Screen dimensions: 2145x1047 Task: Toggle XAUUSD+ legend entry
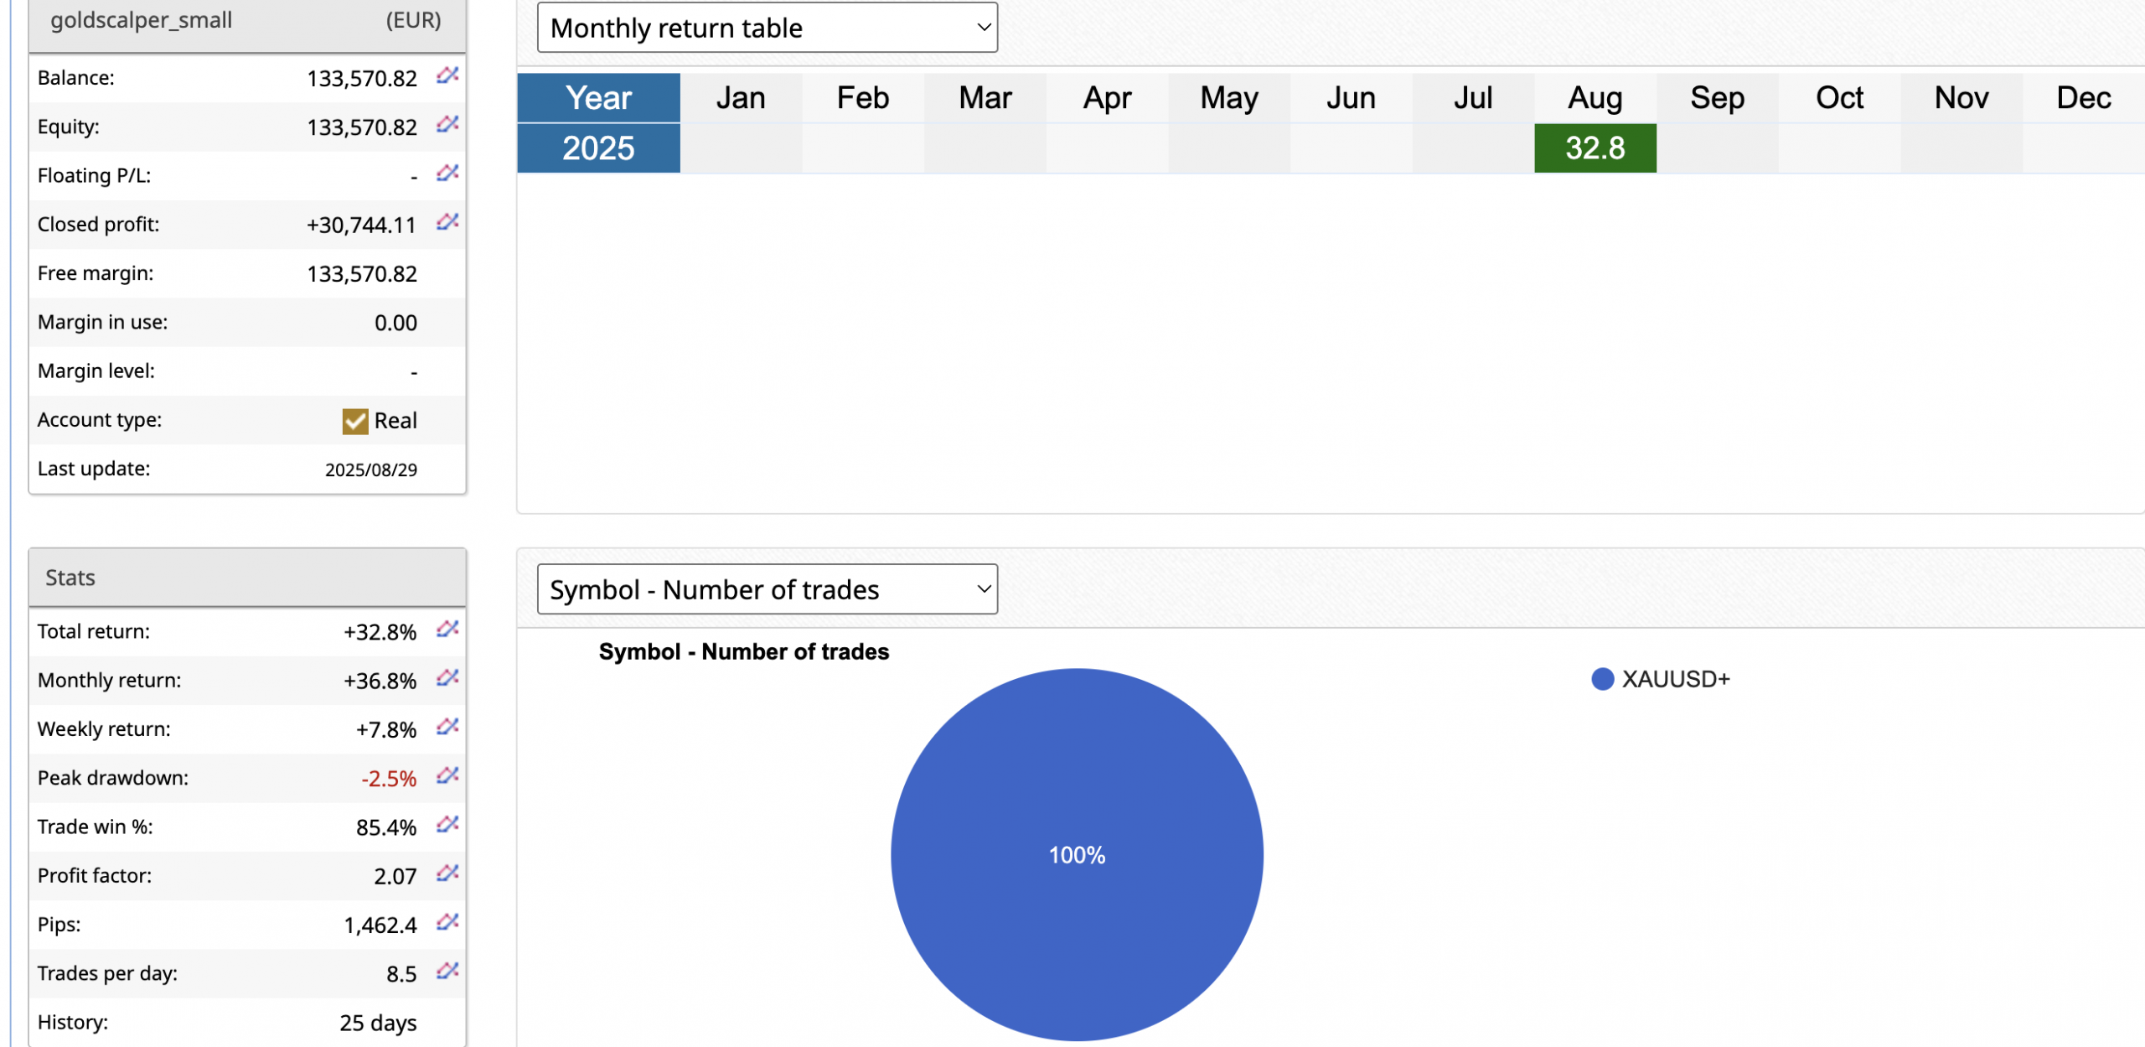tap(1660, 679)
